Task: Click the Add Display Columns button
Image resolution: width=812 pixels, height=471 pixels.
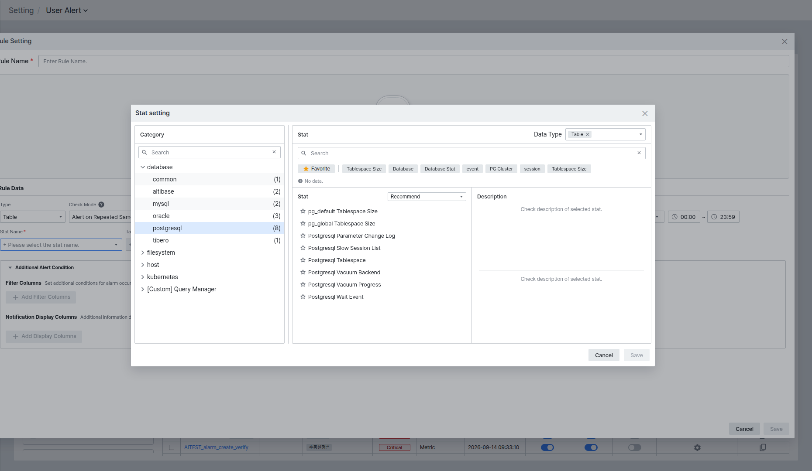Action: 44,336
